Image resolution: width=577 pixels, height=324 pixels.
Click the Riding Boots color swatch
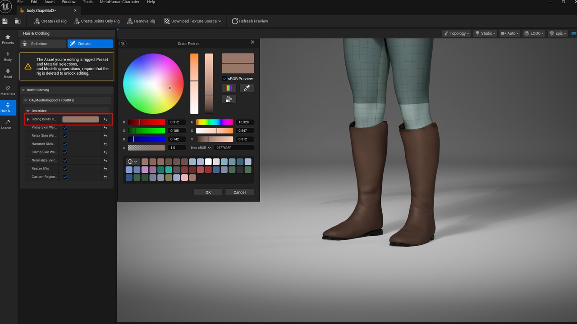(80, 119)
